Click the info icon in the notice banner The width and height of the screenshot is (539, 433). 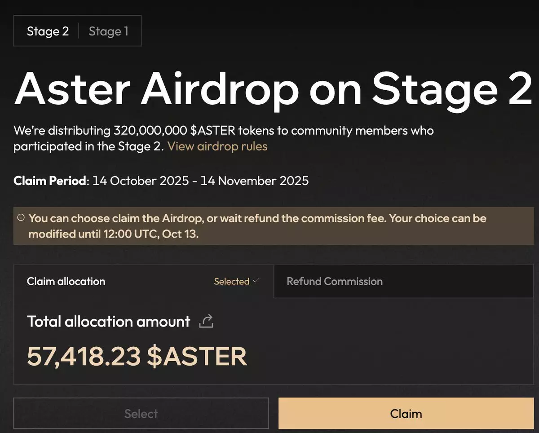click(21, 218)
